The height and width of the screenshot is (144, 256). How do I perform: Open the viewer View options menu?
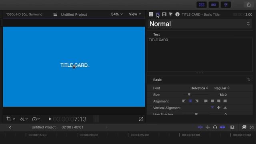(135, 14)
